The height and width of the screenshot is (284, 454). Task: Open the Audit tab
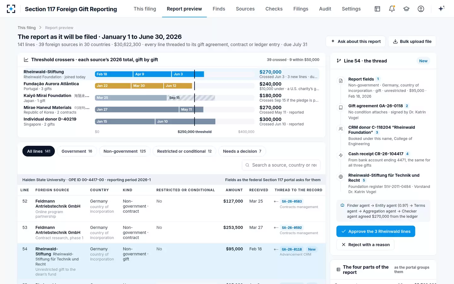325,9
